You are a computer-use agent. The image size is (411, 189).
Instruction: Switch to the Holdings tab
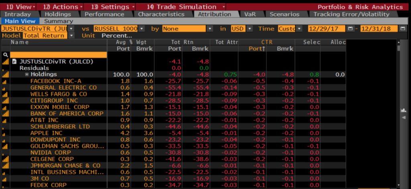pos(58,14)
